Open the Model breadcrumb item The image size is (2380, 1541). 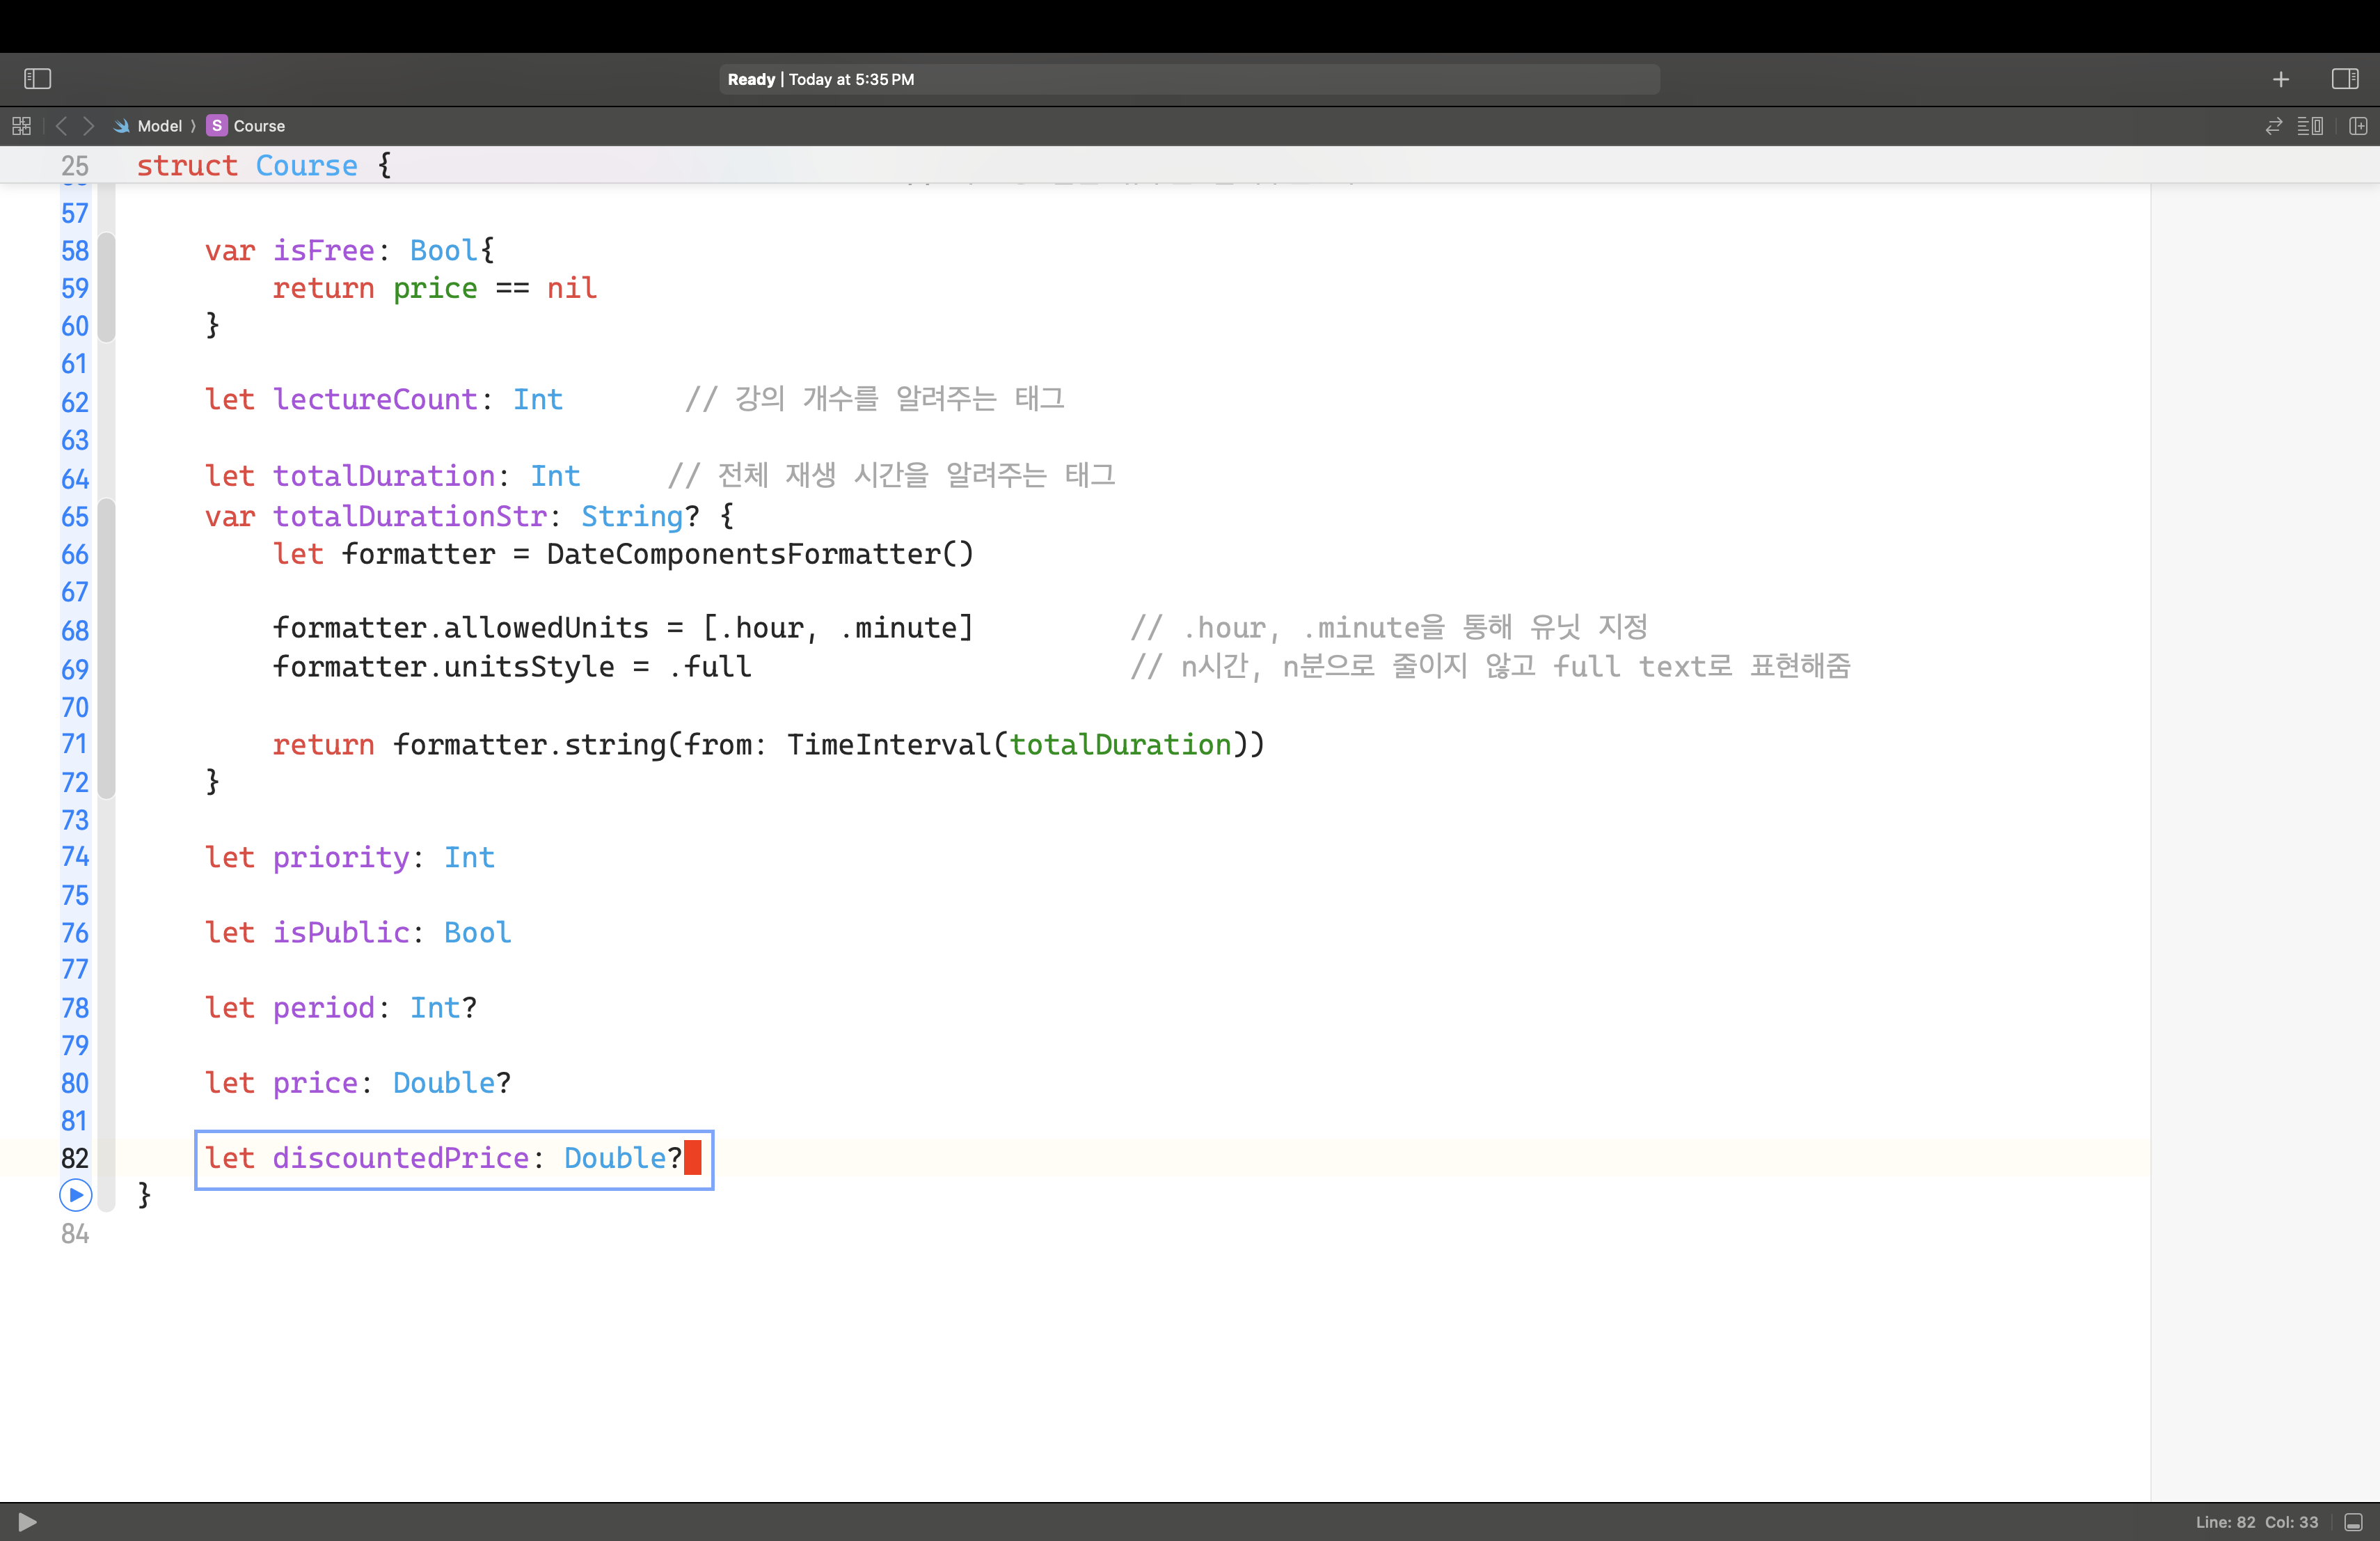[159, 126]
